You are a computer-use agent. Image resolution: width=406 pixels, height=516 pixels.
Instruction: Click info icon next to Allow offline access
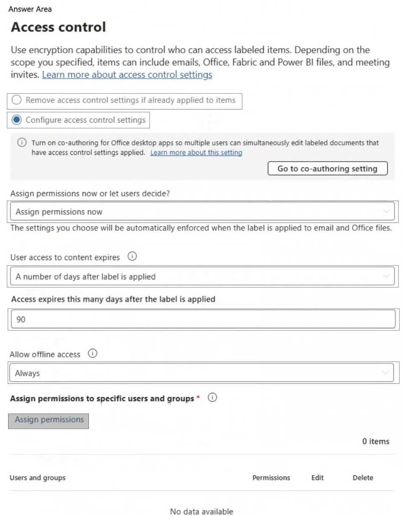tap(92, 354)
